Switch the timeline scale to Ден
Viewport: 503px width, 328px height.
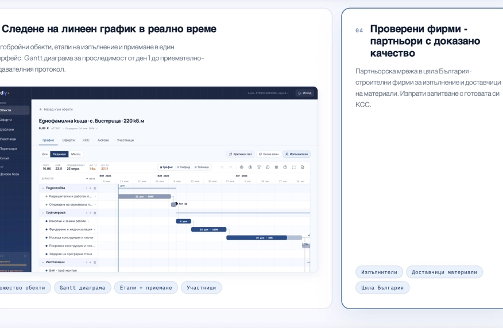(x=45, y=154)
